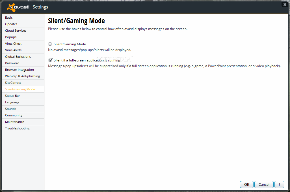
Task: Open SiteCorrect settings
Action: point(23,83)
